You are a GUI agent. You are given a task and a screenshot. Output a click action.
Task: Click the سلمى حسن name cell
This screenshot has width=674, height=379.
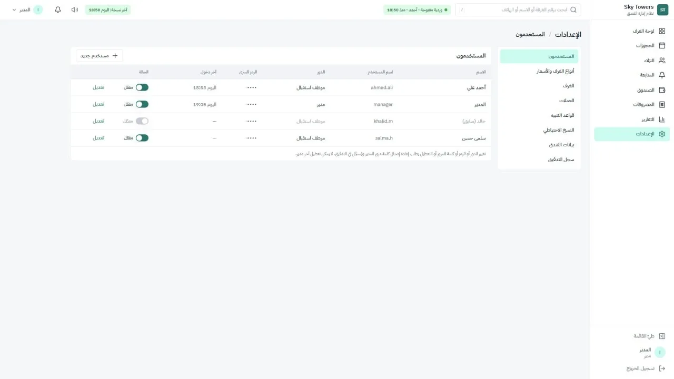(x=473, y=138)
